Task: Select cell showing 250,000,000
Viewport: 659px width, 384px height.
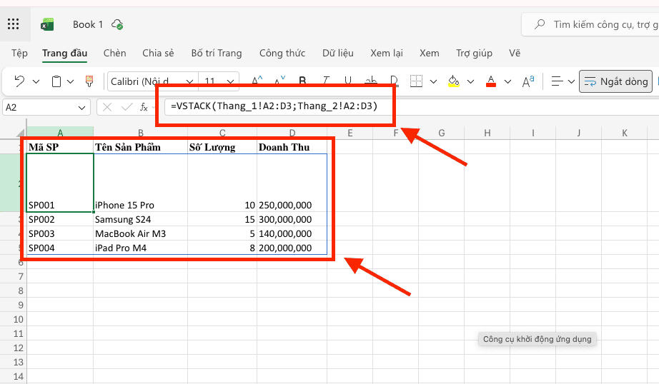Action: tap(292, 183)
